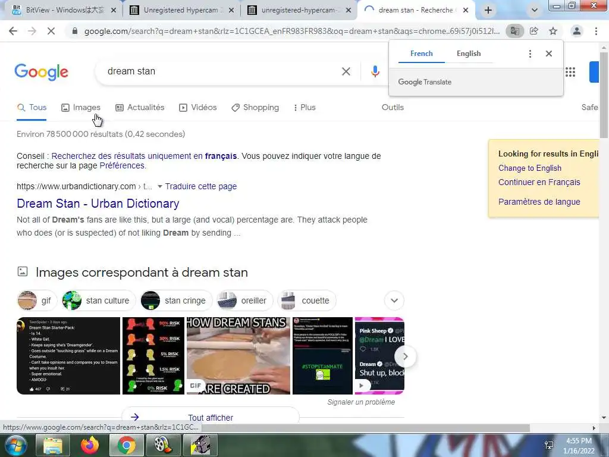
Task: Click Recherchez des résultats uniquement en français
Action: (x=144, y=156)
